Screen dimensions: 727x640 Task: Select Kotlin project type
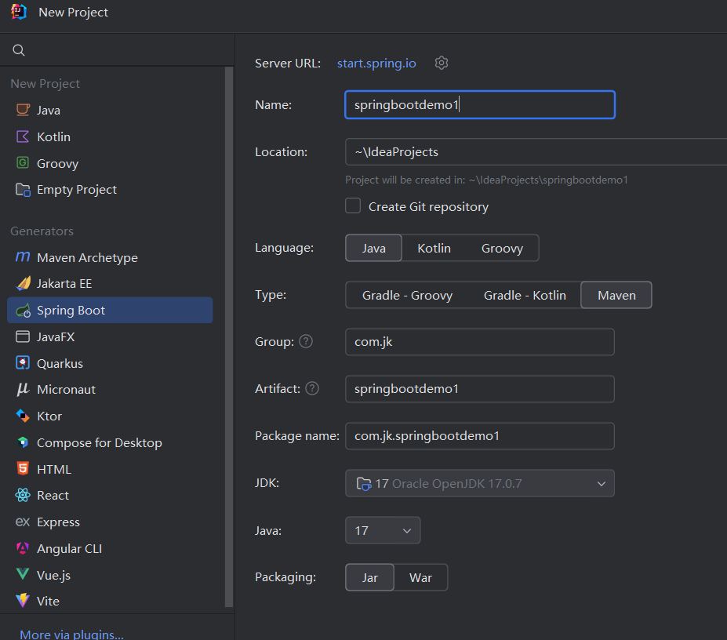pos(110,136)
